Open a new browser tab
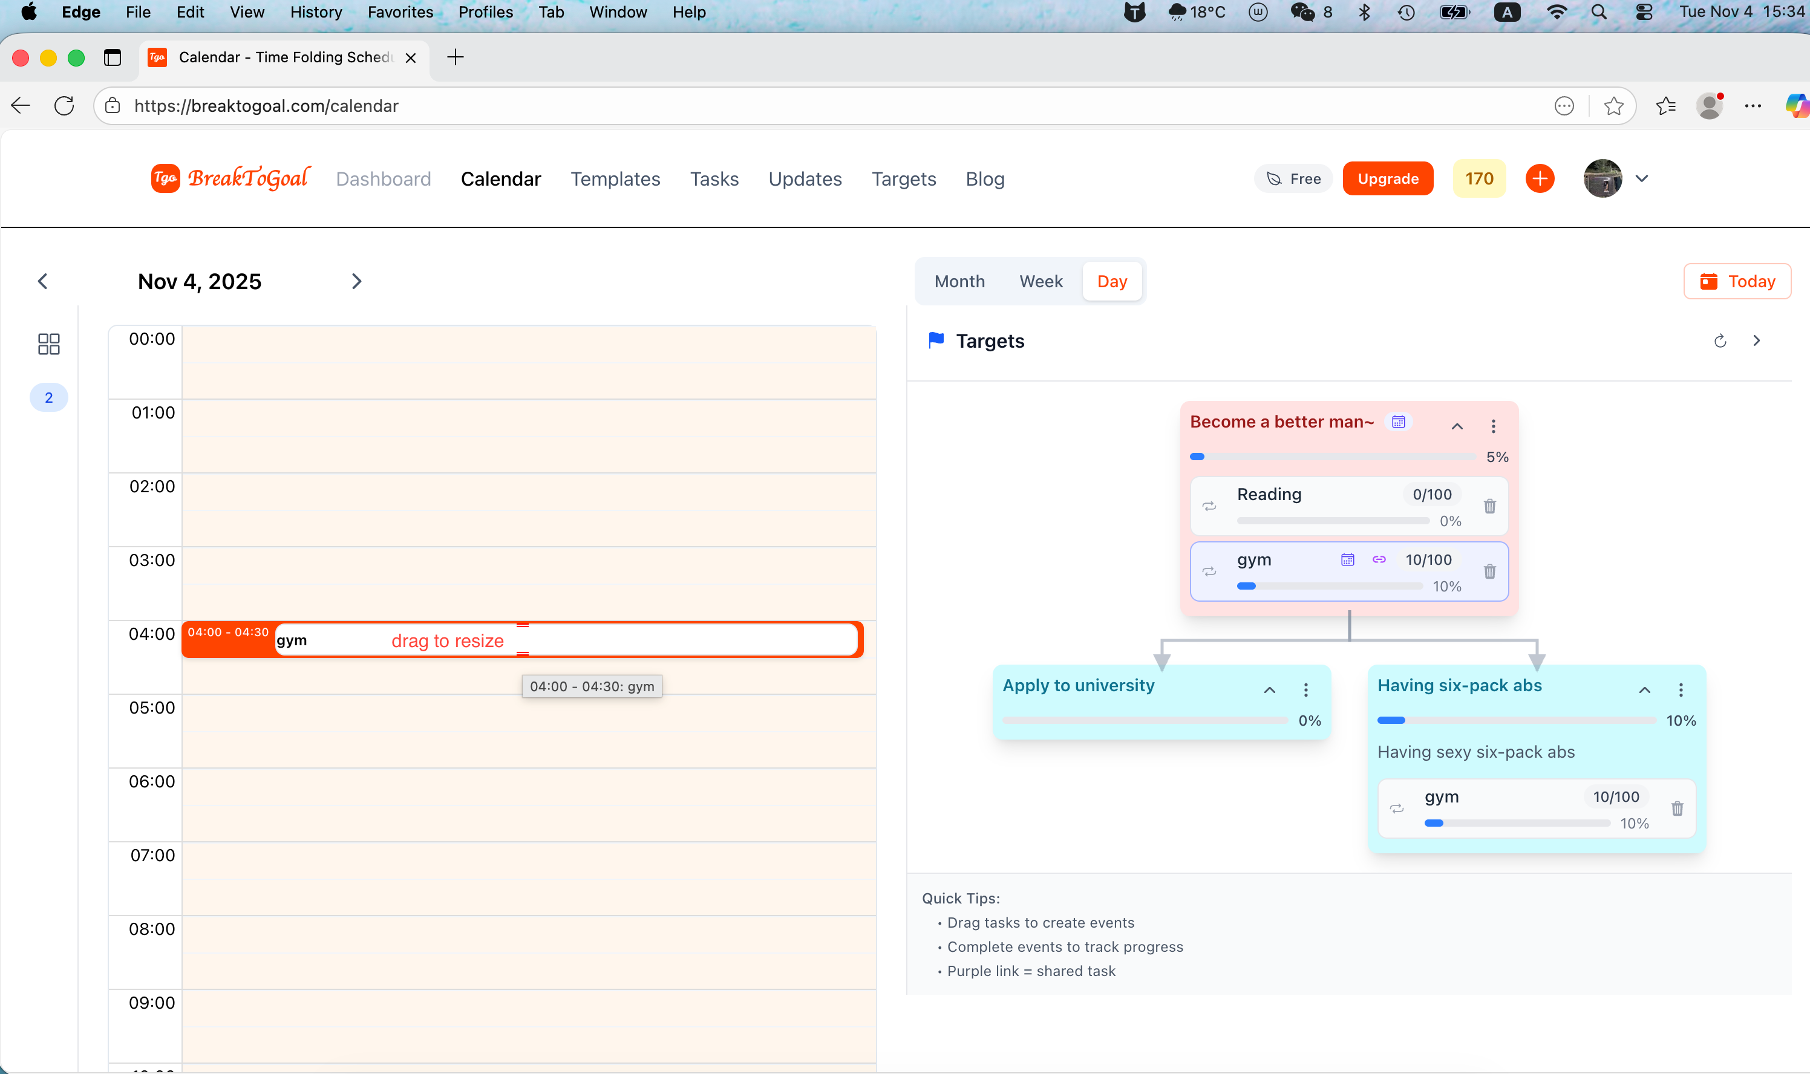1810x1074 pixels. pos(455,57)
